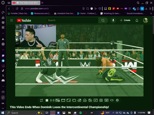Open GX gamepad tab islands icon
The width and height of the screenshot is (154, 115).
(x=9, y=3)
